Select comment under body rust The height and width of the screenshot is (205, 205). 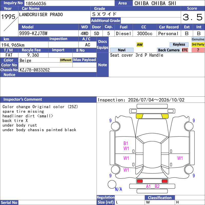pos(20,125)
